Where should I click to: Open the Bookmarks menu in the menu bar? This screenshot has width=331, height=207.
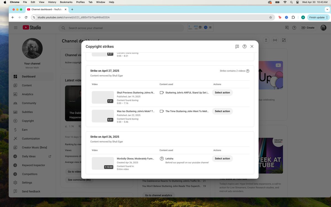click(66, 2)
